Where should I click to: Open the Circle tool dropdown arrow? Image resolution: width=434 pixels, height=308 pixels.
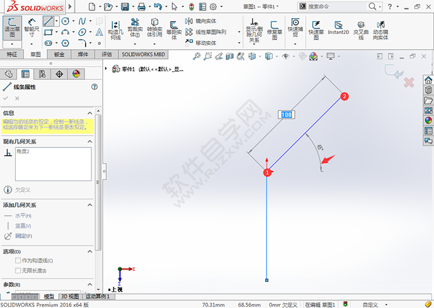click(x=73, y=21)
